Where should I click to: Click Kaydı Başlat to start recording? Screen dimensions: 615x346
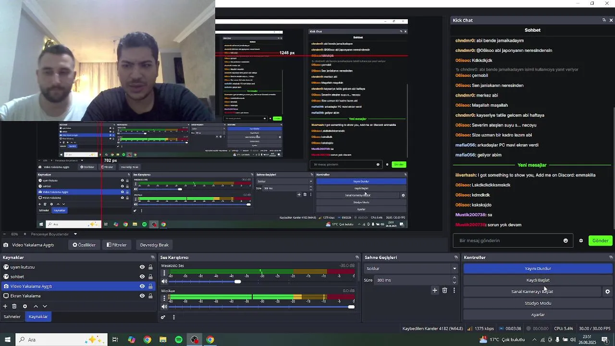(x=538, y=280)
